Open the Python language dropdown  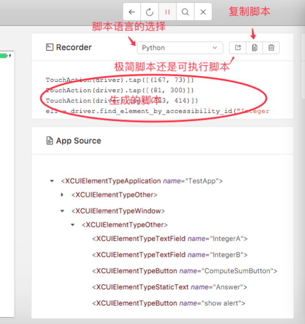click(x=180, y=48)
